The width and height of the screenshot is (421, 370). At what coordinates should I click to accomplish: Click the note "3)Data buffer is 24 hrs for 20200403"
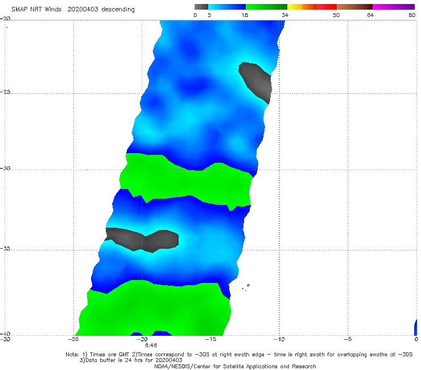131,360
